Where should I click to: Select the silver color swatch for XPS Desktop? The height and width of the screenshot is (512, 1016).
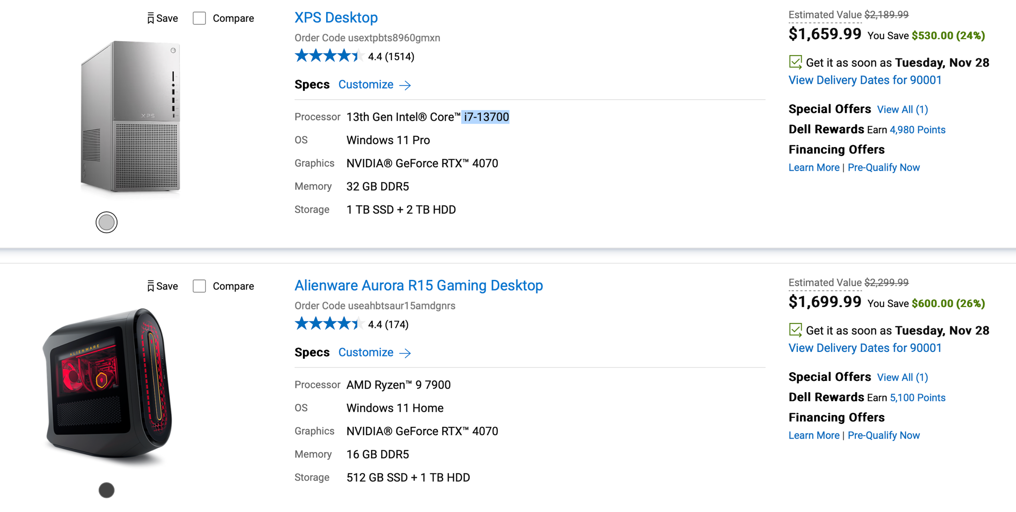[106, 222]
